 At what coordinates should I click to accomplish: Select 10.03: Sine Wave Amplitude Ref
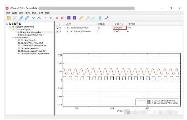click(x=32, y=46)
